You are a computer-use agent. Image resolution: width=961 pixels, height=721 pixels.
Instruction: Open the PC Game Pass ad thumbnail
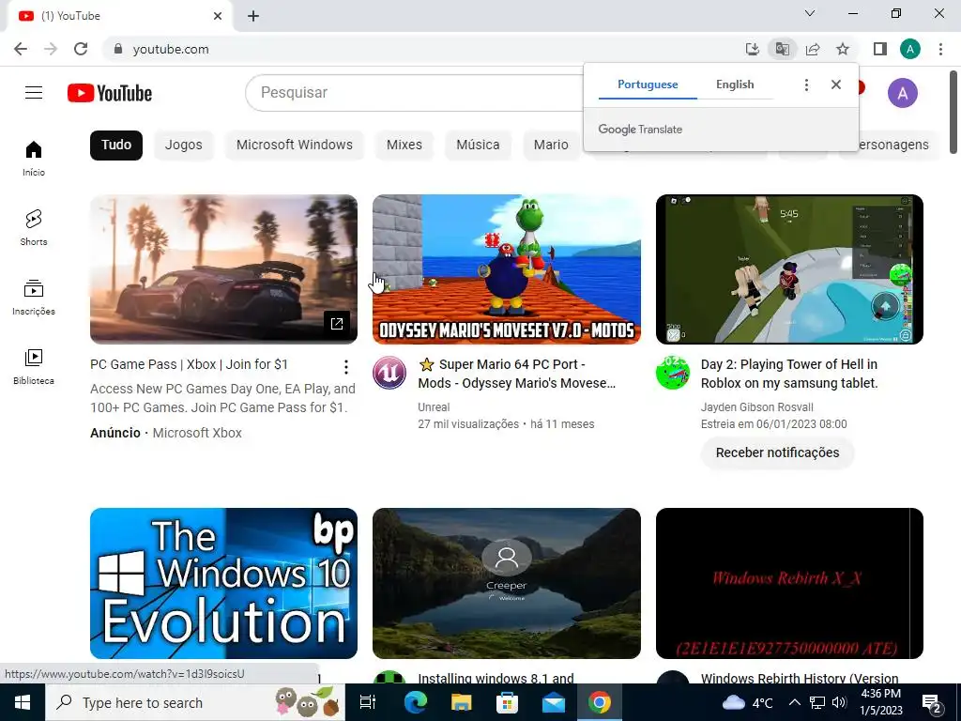(223, 269)
